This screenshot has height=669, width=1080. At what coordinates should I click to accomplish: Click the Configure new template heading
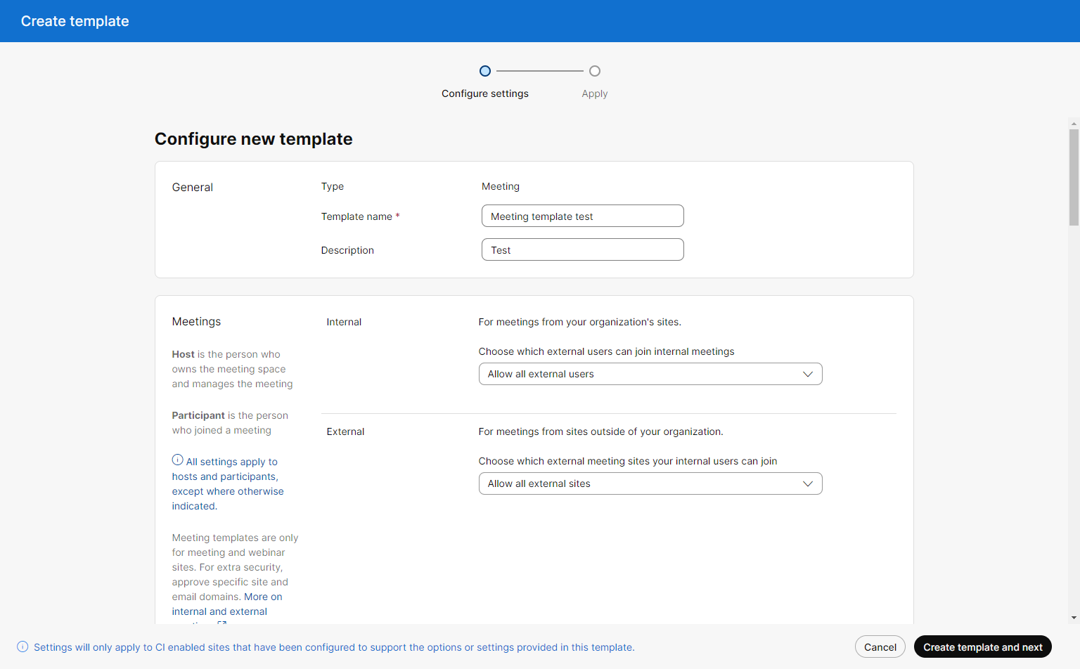coord(254,139)
